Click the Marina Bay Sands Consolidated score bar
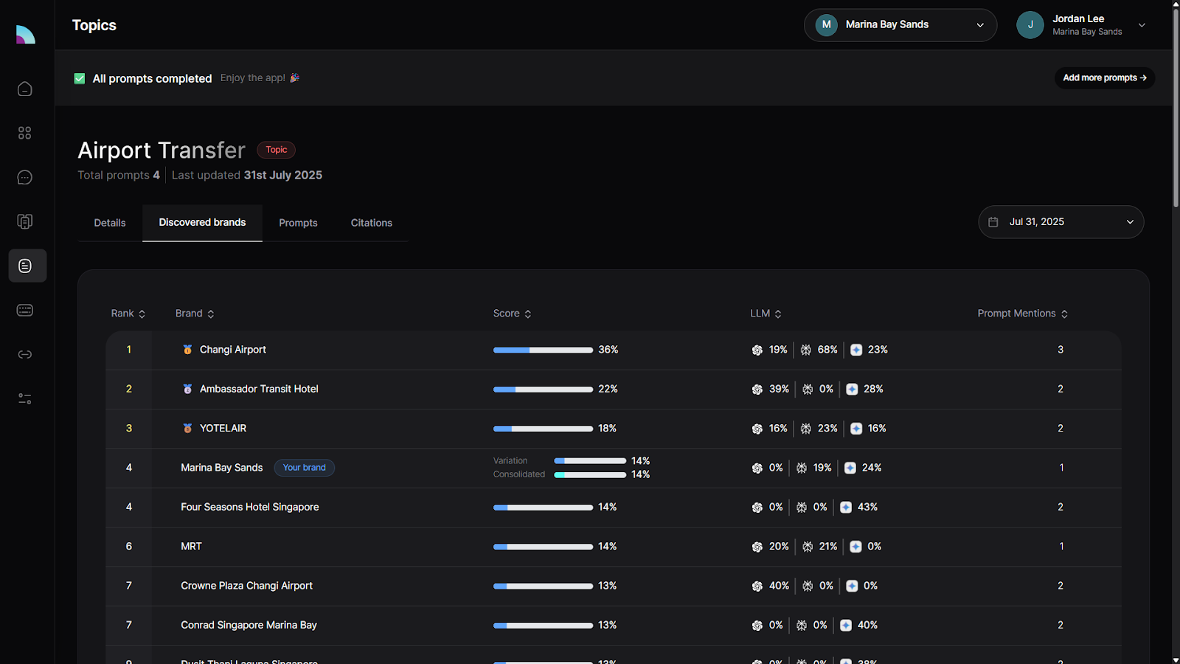 (590, 474)
